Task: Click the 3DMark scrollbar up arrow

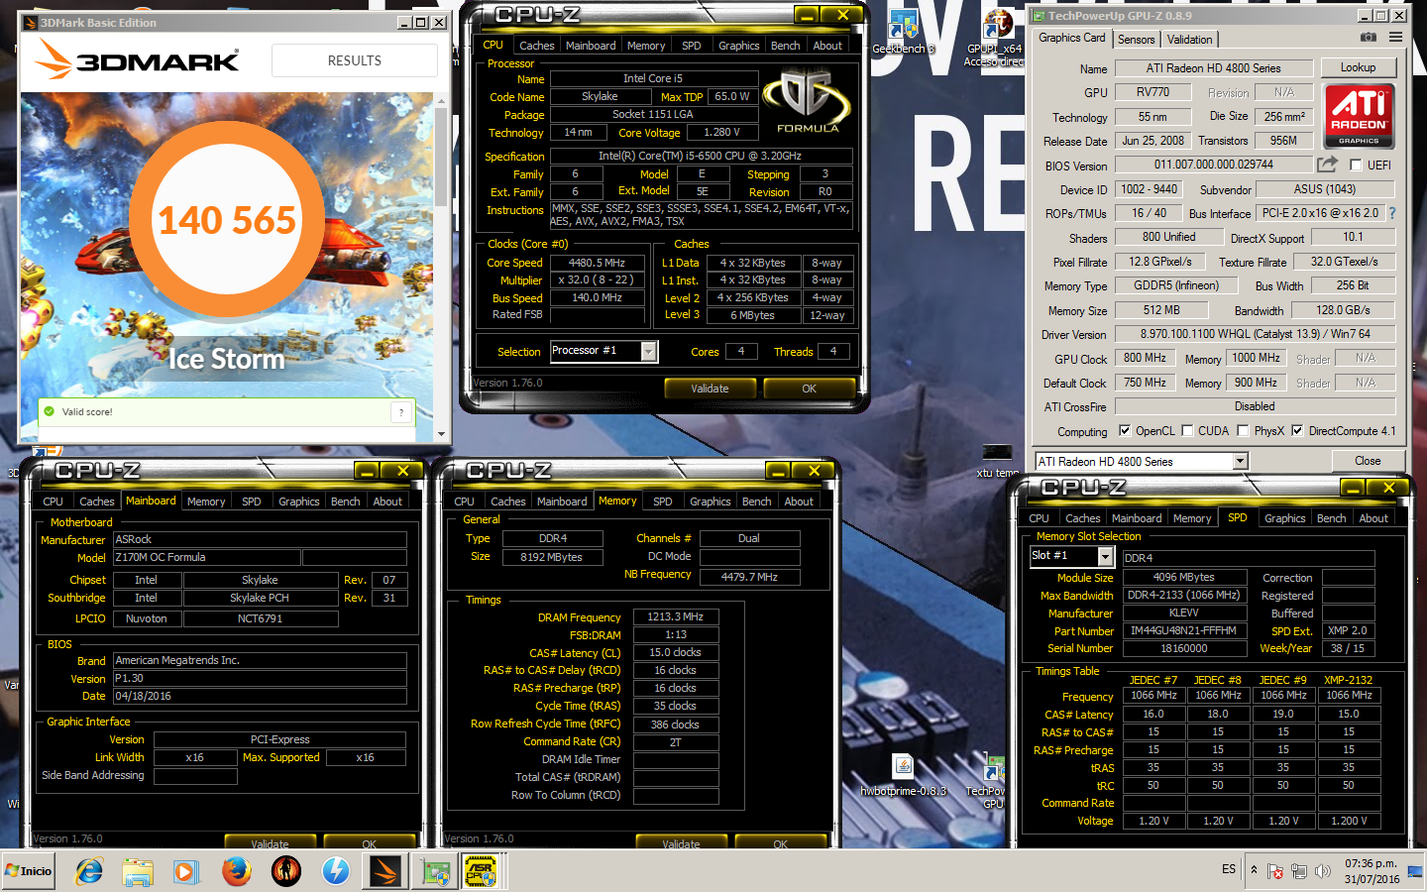Action: [x=442, y=99]
